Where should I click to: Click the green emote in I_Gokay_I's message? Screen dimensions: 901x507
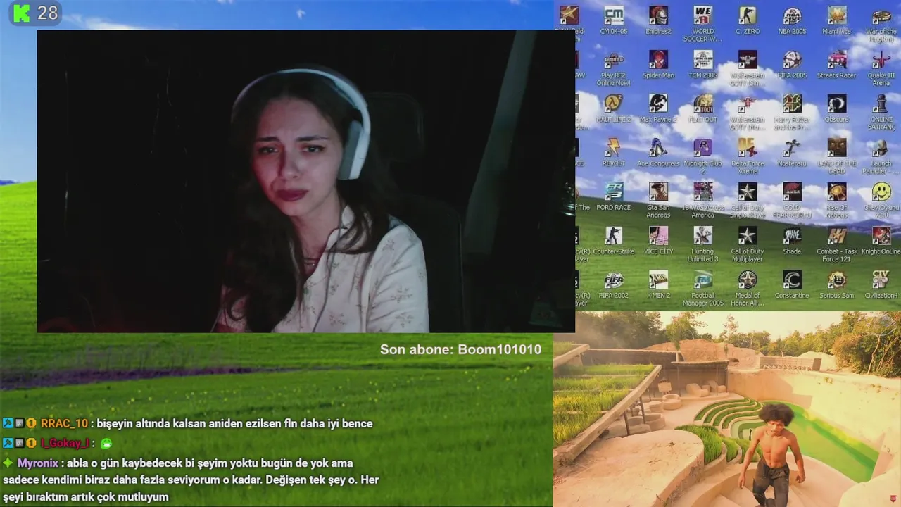[106, 443]
